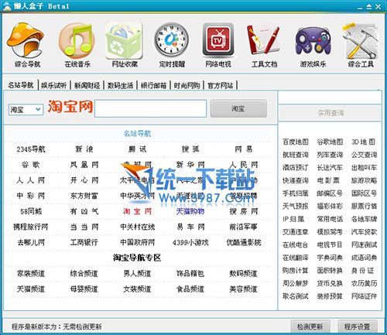Open the 快递查询 link
Screen dimensions: 387x335
click(296, 180)
